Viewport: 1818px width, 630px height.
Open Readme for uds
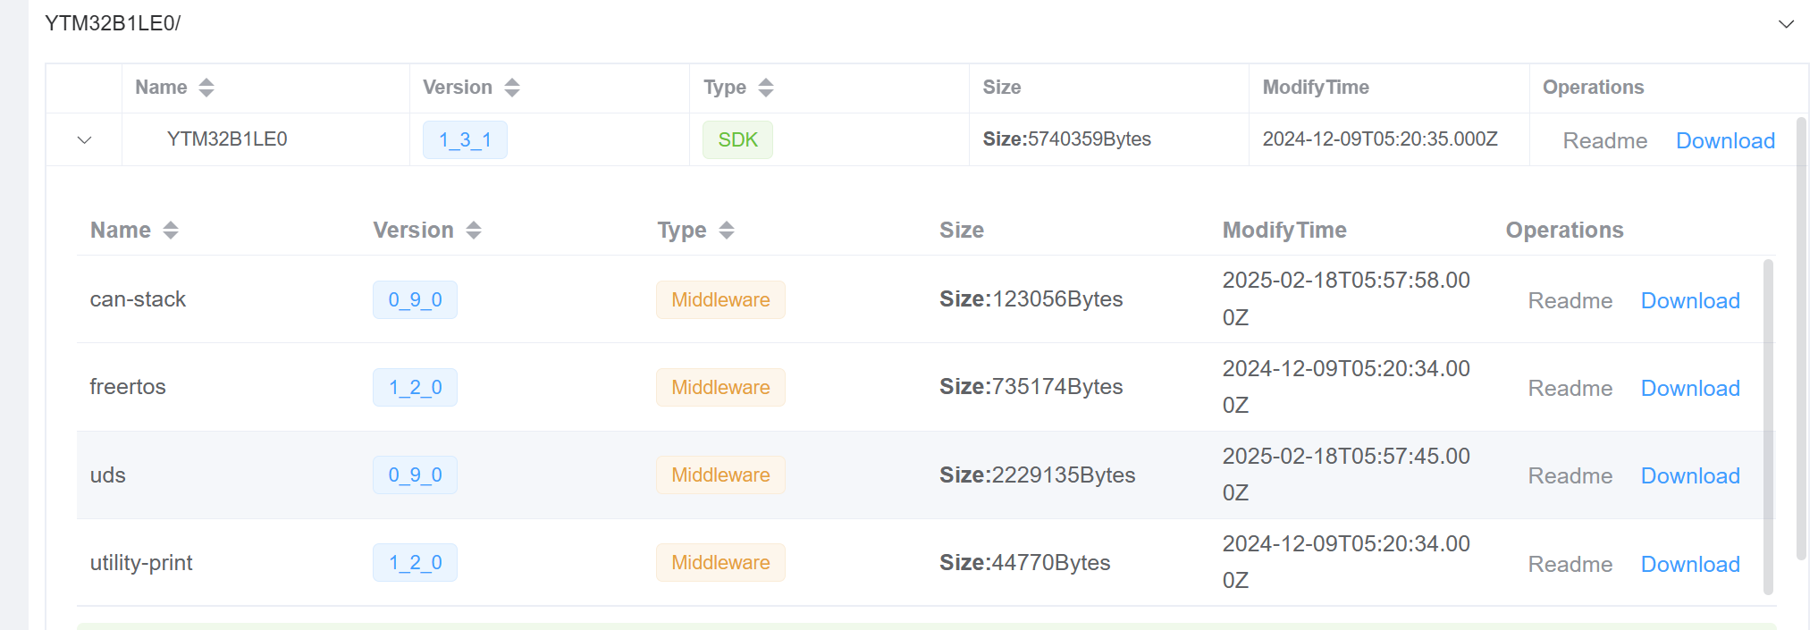[x=1570, y=476]
